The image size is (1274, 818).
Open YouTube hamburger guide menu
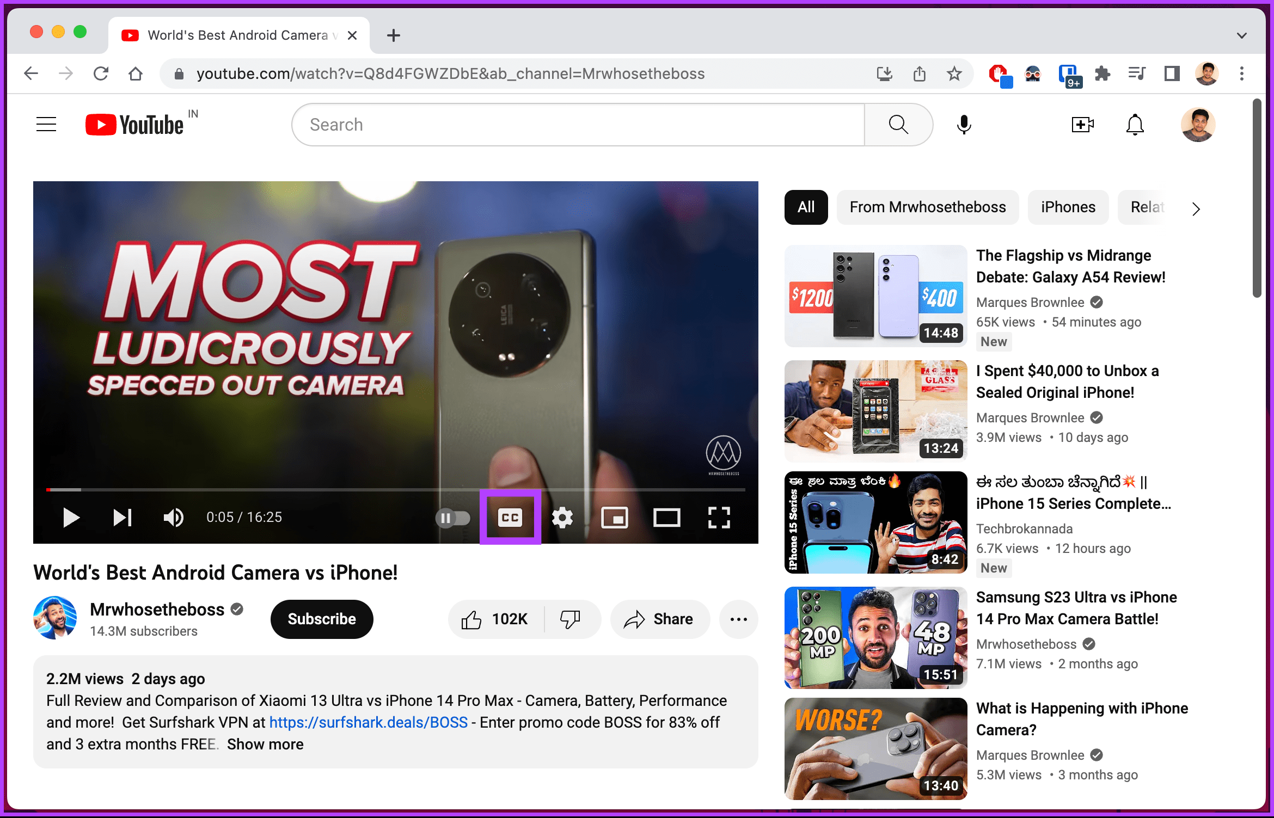(46, 125)
